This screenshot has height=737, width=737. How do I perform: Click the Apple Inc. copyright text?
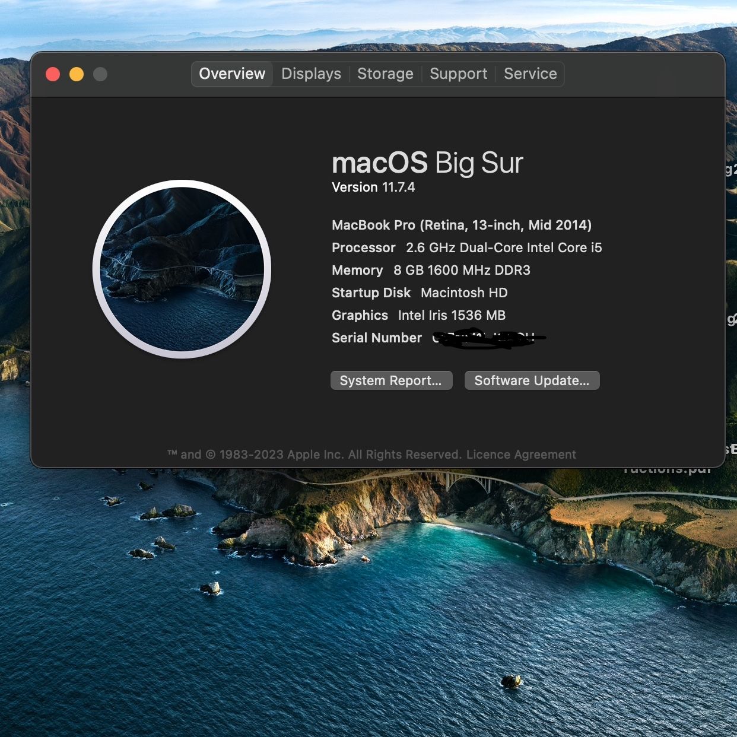(315, 455)
